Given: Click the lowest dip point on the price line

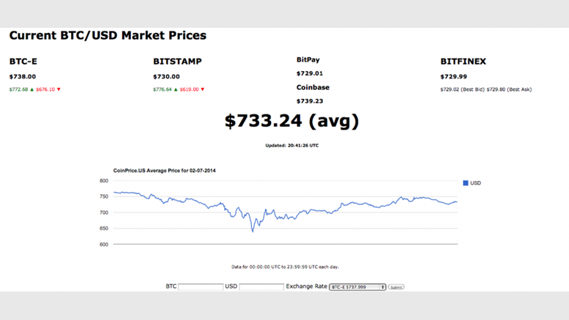Looking at the screenshot, I should pyautogui.click(x=253, y=231).
